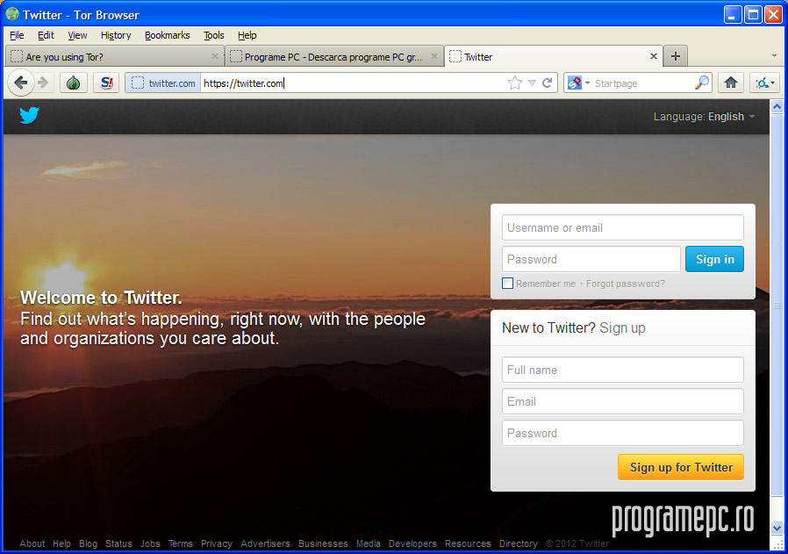Open the Tor onion button
The height and width of the screenshot is (554, 788).
coord(74,83)
